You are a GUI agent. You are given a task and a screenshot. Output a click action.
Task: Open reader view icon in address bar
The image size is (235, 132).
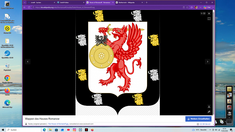pyautogui.click(x=183, y=7)
